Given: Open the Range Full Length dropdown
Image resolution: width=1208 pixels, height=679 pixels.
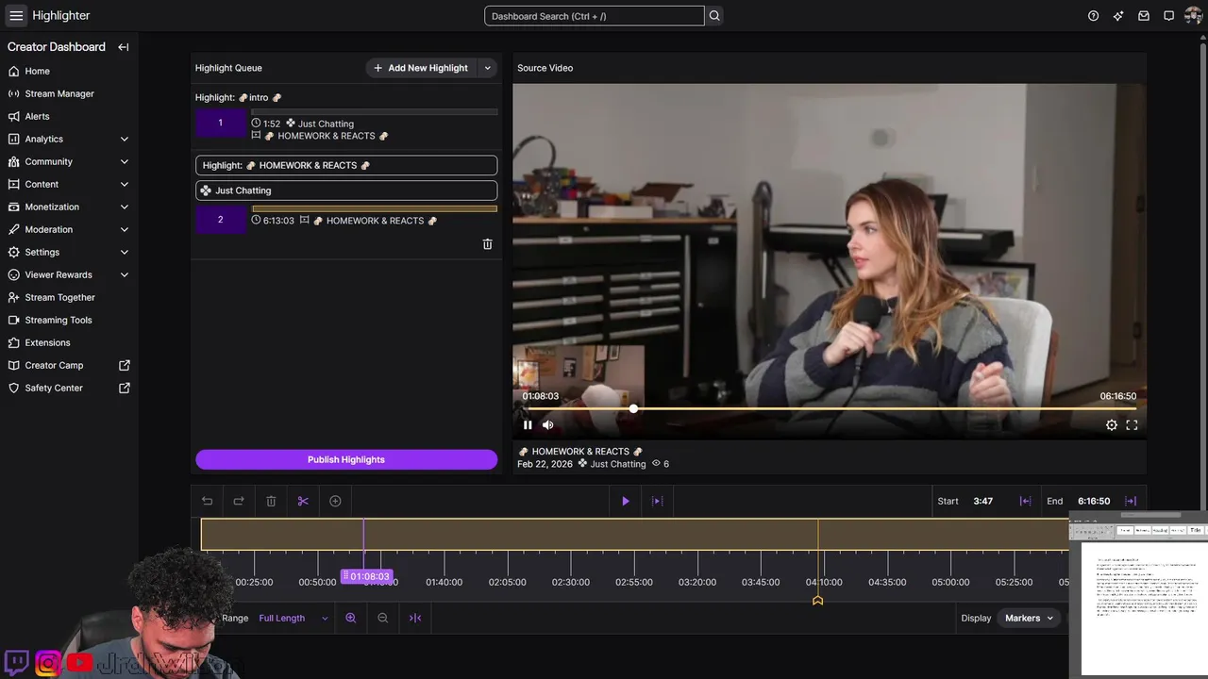Looking at the screenshot, I should pos(294,618).
